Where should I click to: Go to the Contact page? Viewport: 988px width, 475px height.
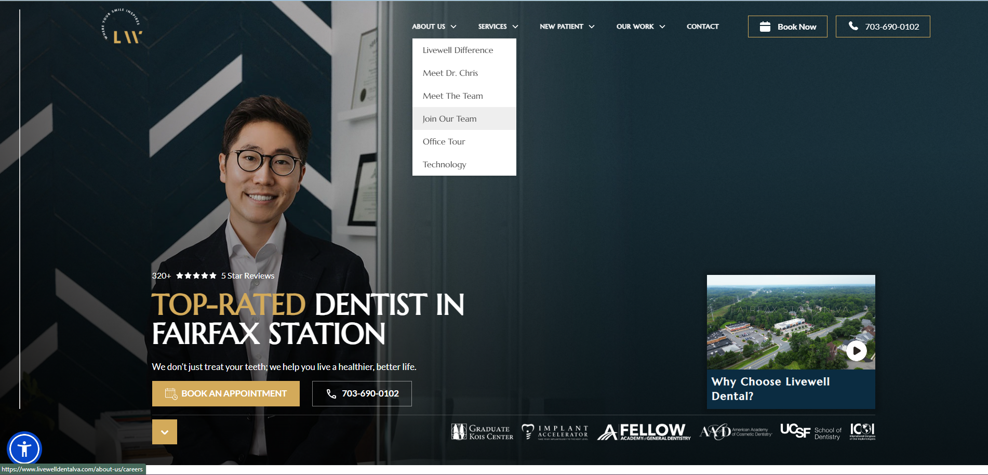click(703, 27)
